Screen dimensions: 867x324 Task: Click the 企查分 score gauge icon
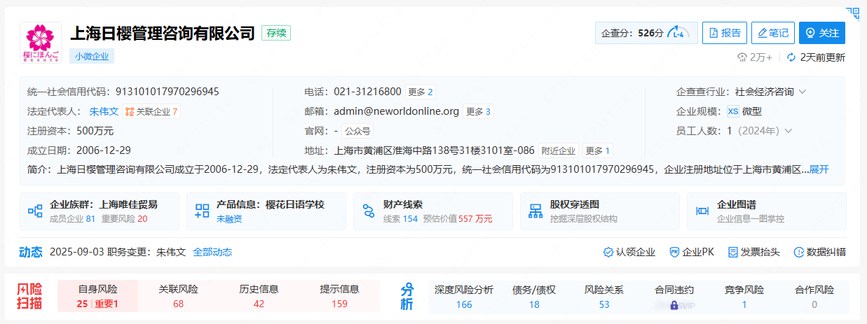[x=678, y=33]
